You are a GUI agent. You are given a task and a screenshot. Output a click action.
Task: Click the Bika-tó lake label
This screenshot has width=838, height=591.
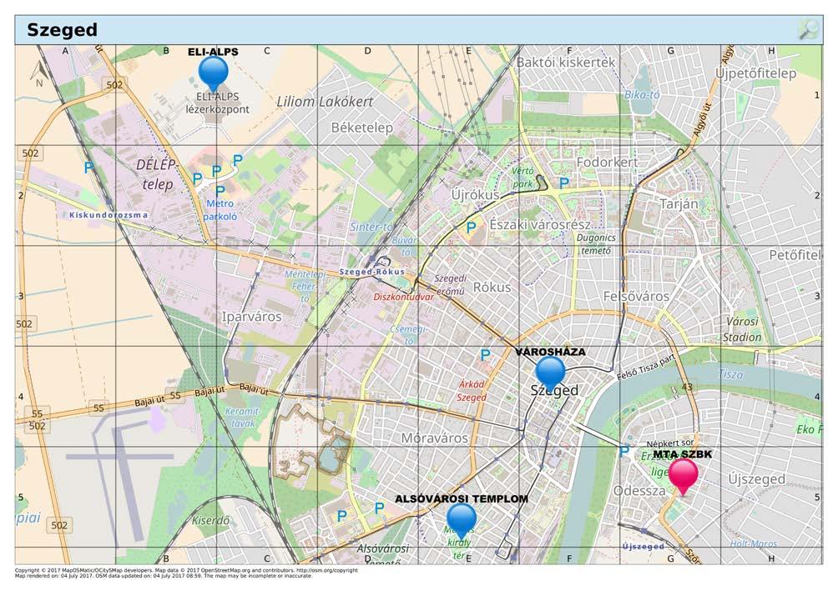642,94
